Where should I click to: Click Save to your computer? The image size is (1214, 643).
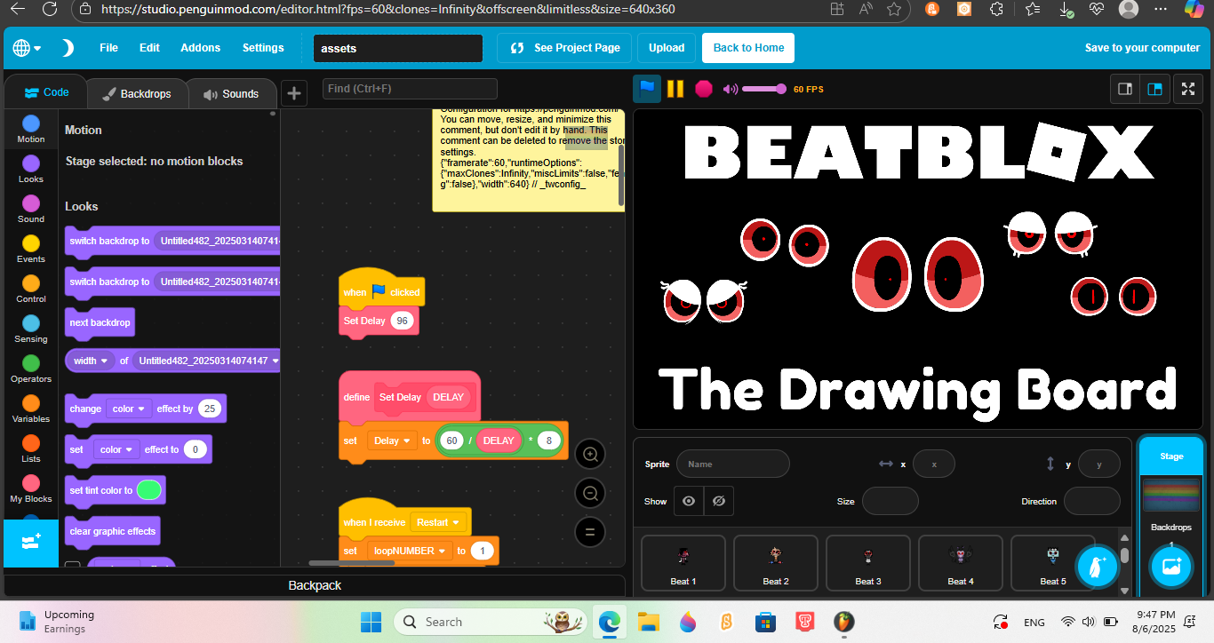[x=1142, y=48]
